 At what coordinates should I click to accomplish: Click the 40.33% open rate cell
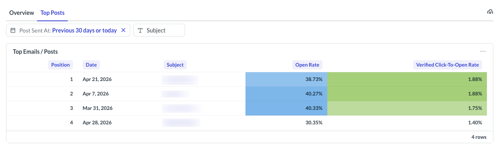click(x=286, y=108)
